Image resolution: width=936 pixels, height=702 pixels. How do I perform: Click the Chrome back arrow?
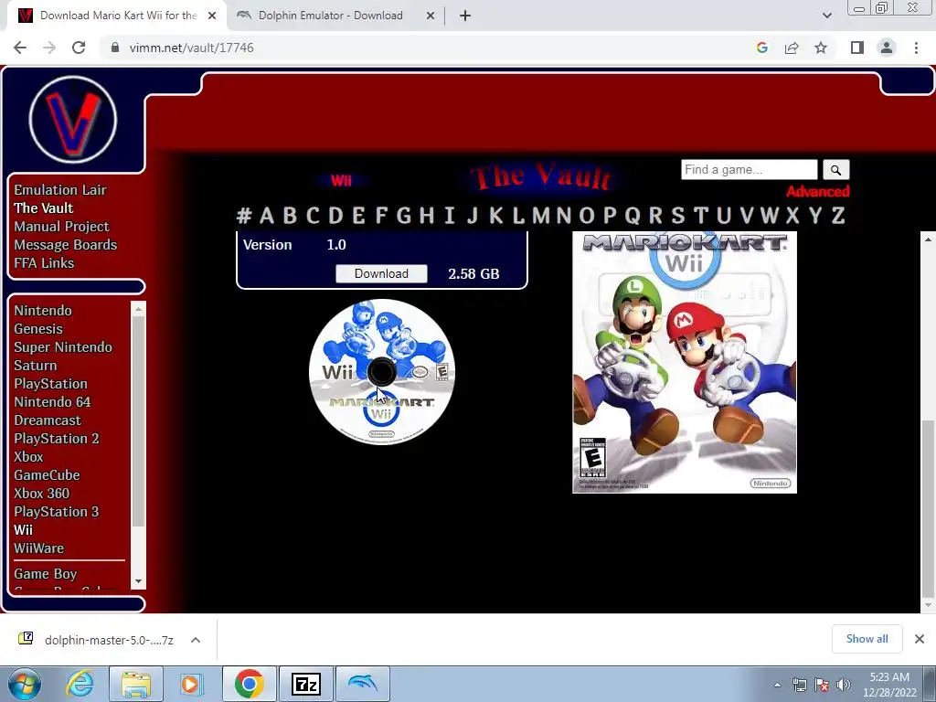[20, 48]
